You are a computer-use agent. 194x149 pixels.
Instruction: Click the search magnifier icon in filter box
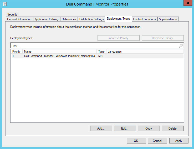(x=181, y=46)
